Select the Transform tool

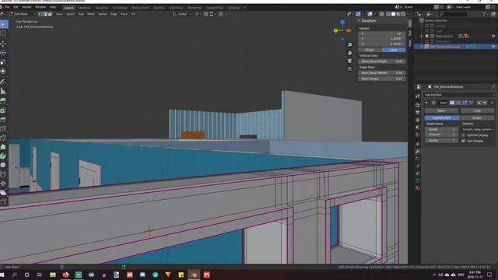[3, 71]
